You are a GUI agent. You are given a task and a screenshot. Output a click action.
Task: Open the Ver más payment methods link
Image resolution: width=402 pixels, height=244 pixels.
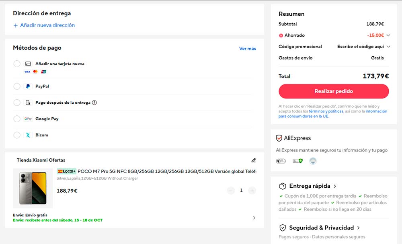point(247,49)
